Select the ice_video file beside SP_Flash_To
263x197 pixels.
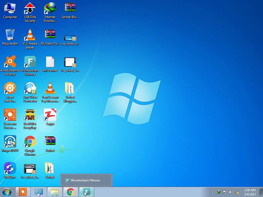tap(70, 40)
